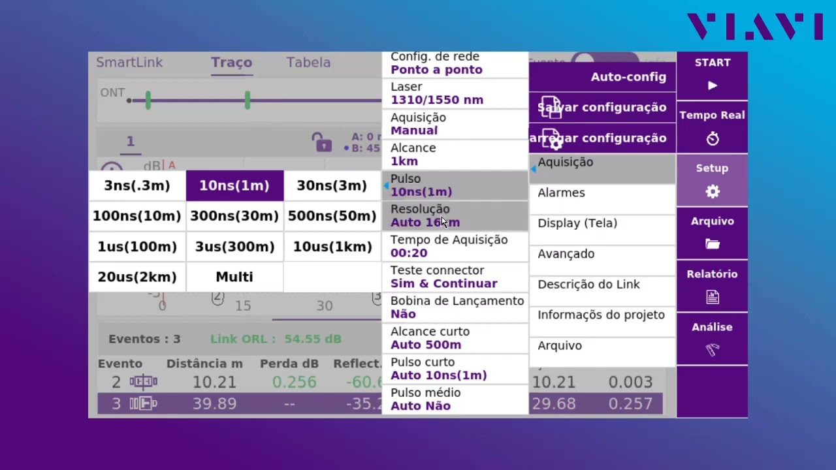The height and width of the screenshot is (470, 836).
Task: Open the Setup gear menu
Action: [712, 180]
